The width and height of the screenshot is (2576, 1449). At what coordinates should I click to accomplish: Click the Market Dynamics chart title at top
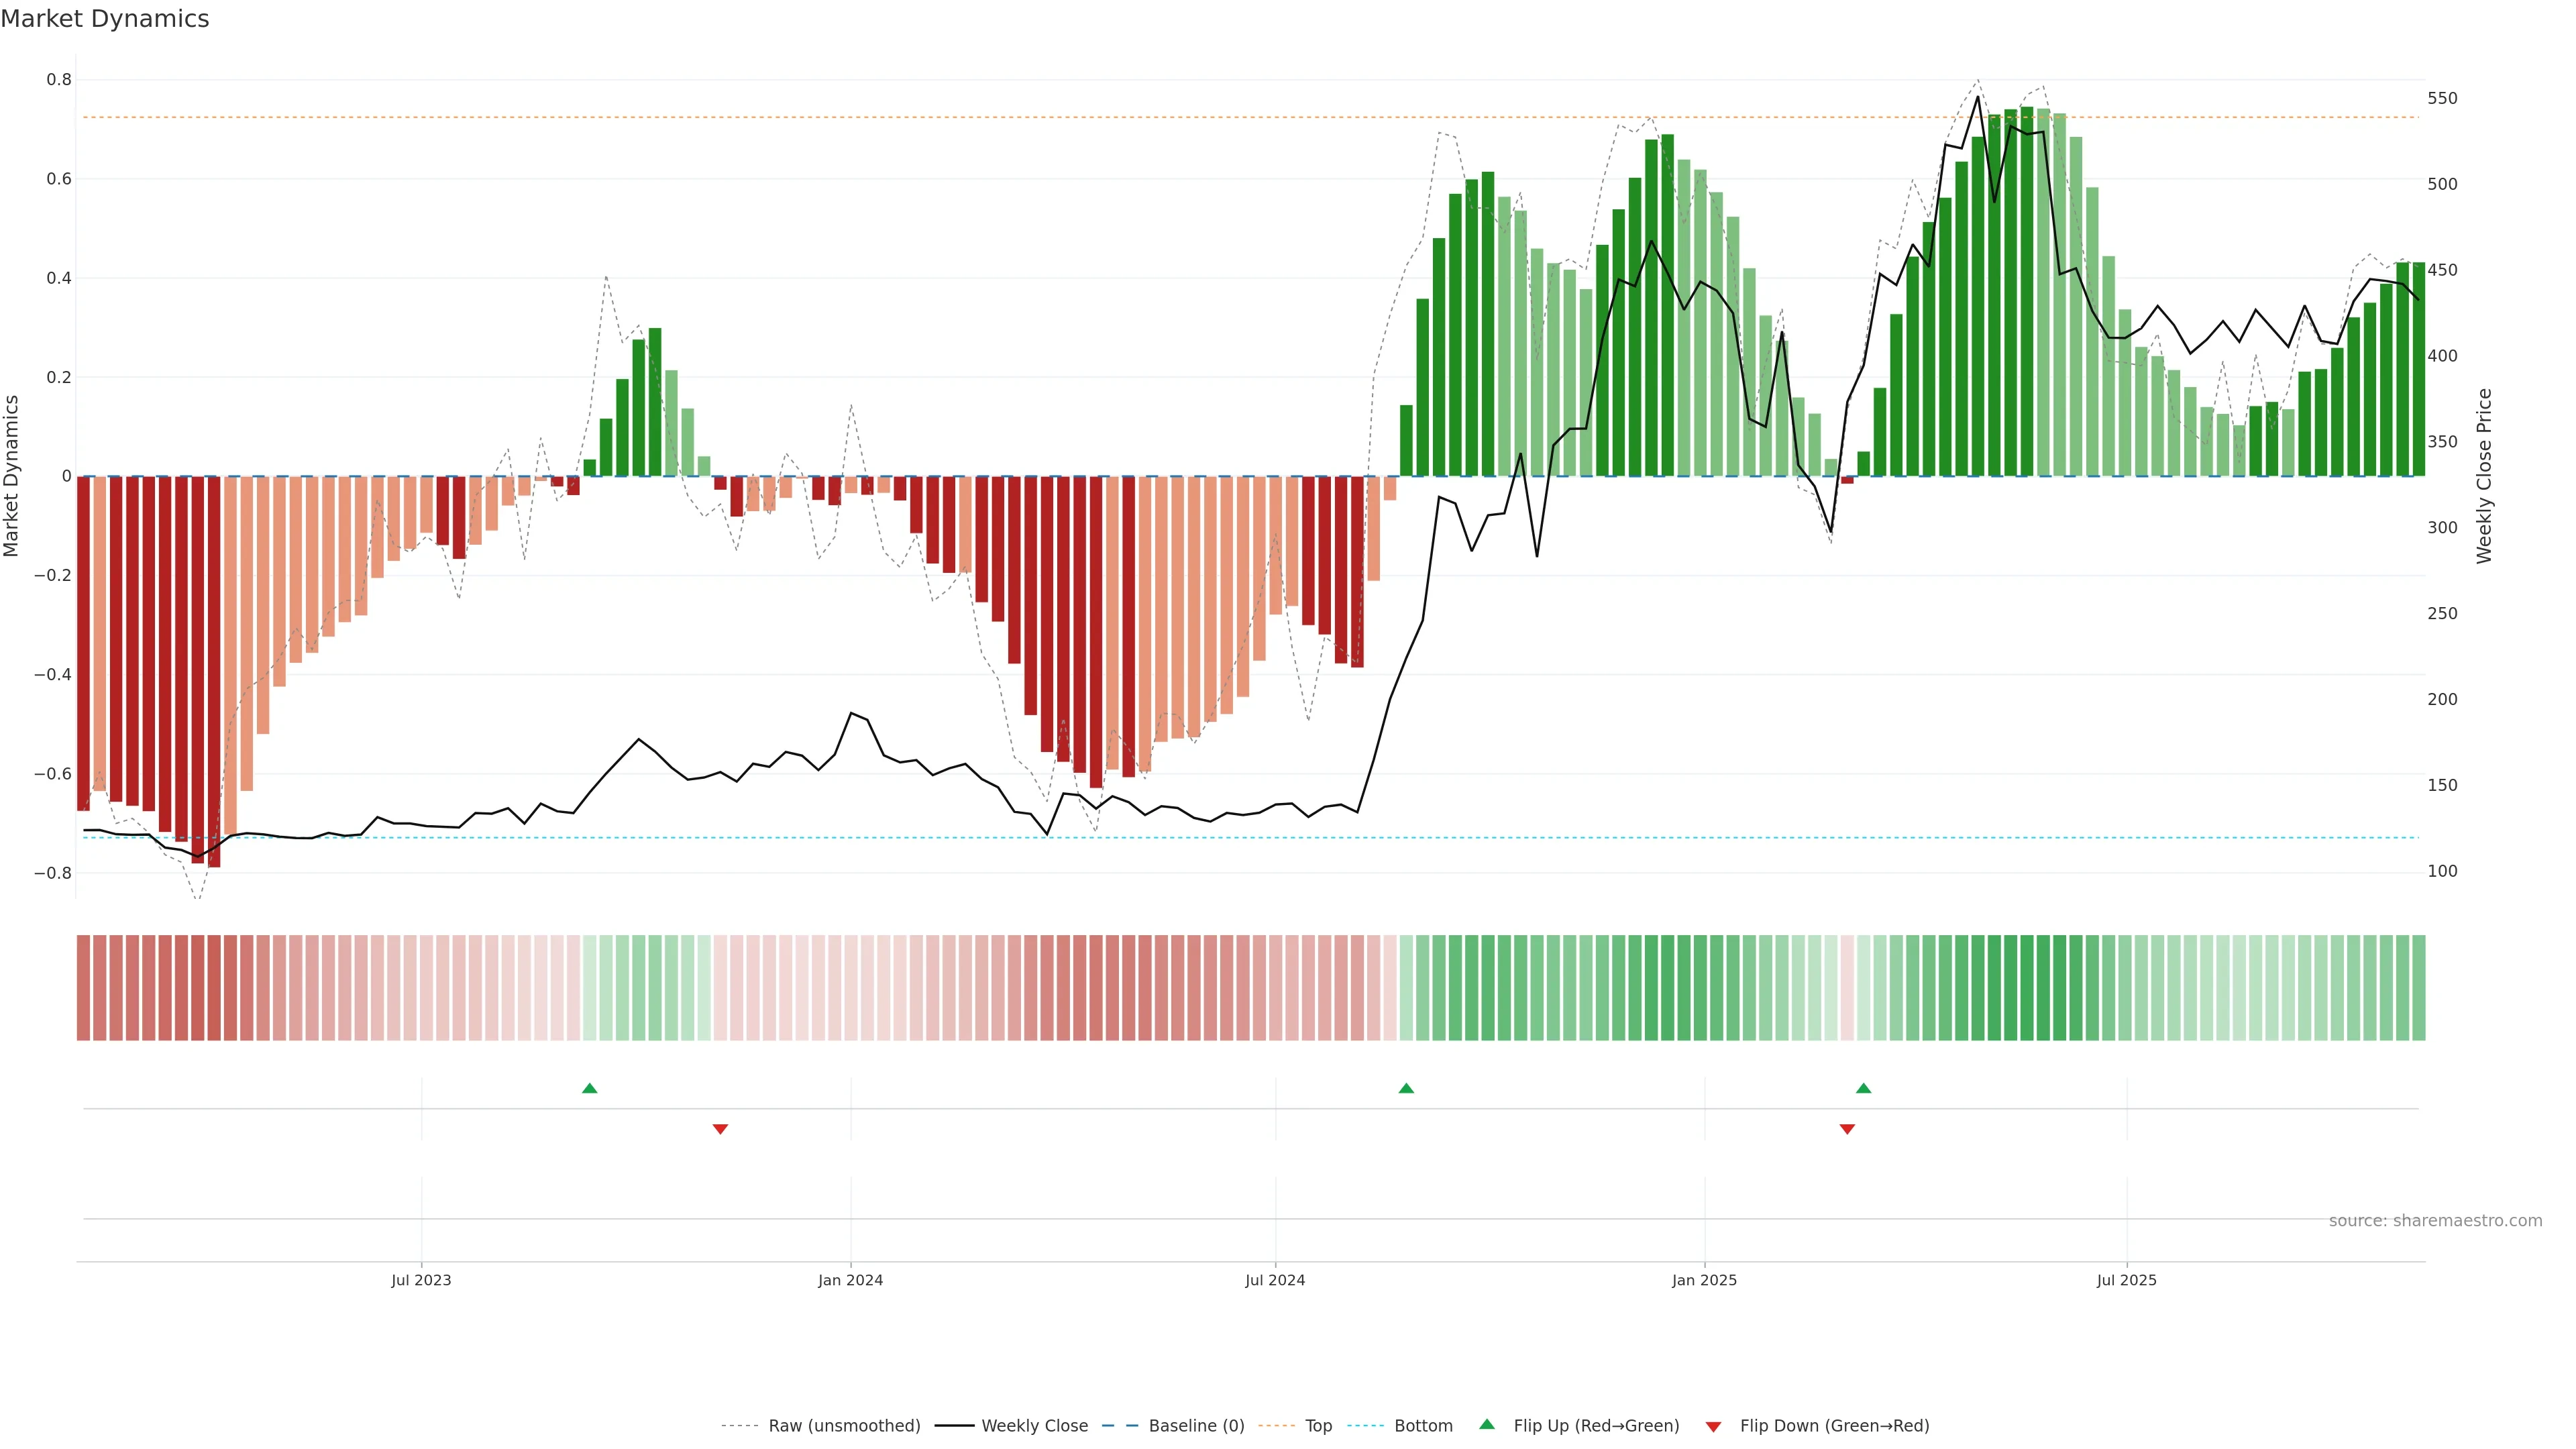(105, 19)
